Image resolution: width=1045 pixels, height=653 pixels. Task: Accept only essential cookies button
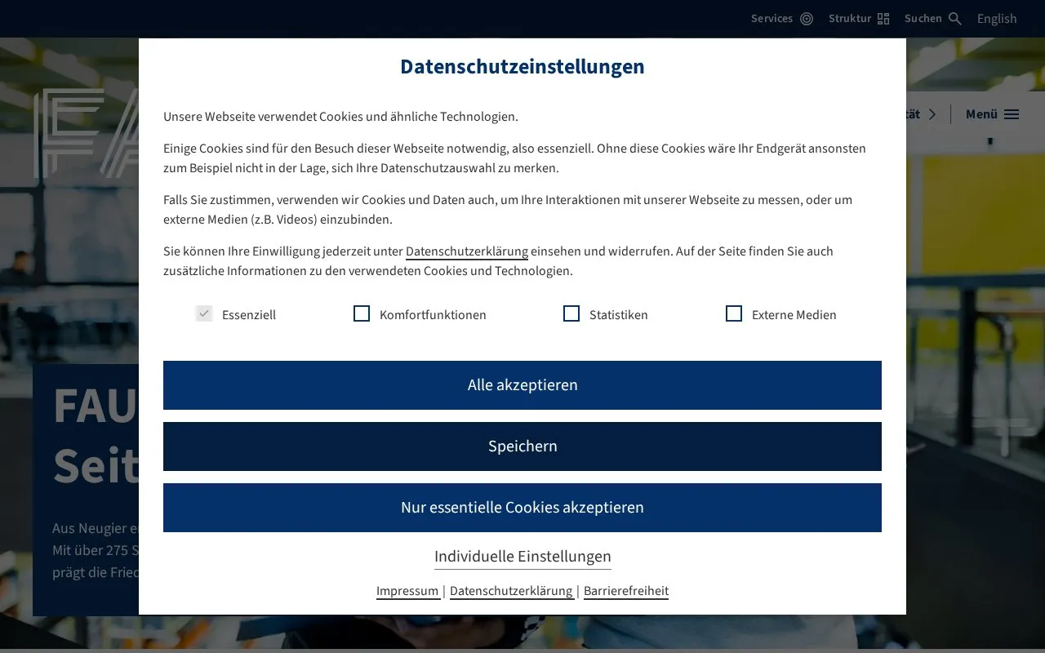pyautogui.click(x=522, y=508)
